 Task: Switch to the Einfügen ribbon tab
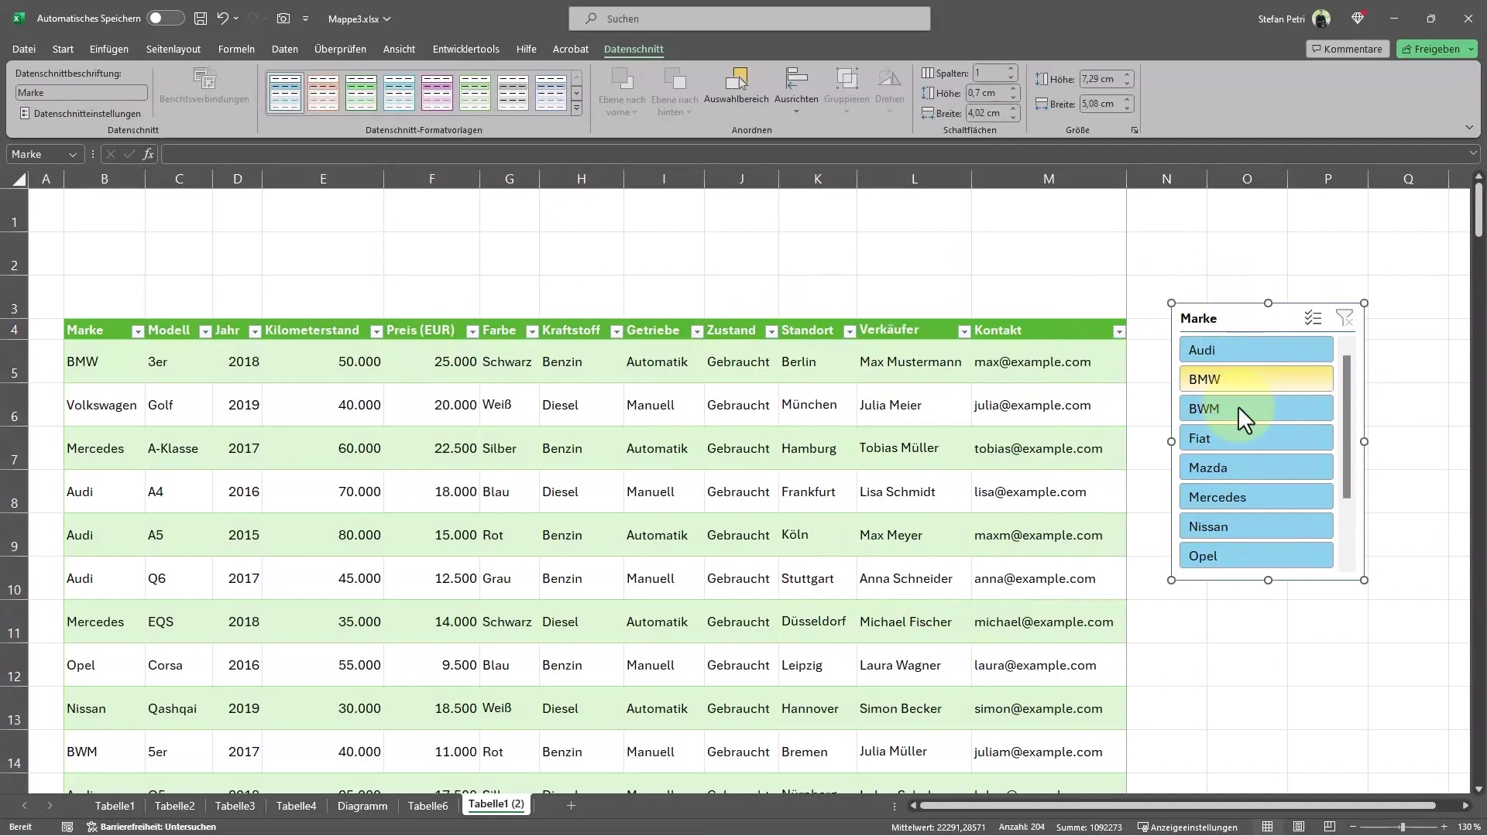109,49
